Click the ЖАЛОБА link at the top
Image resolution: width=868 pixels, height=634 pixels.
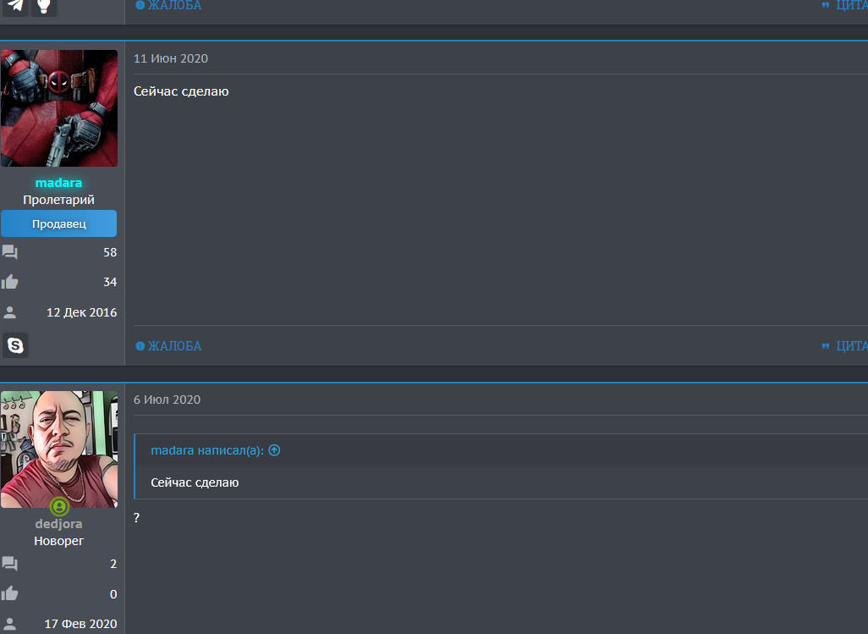pos(168,6)
